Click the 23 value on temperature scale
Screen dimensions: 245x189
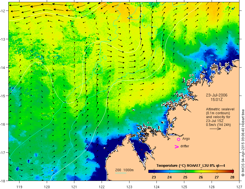pos(154,177)
